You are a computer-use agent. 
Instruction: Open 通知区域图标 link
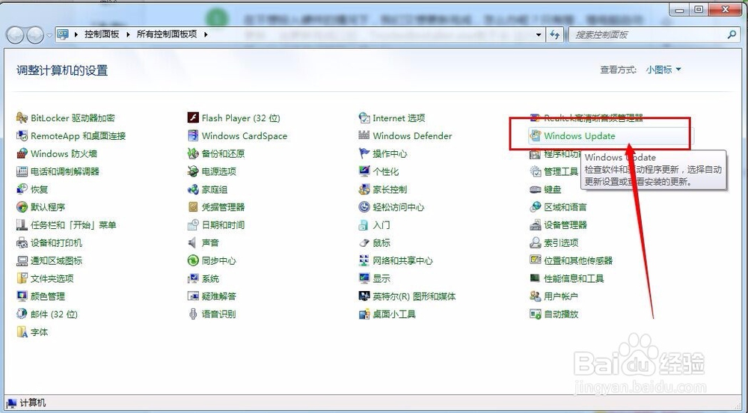click(x=56, y=260)
